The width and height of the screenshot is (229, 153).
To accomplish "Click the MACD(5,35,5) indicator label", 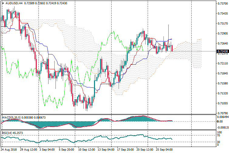I will (11, 117).
